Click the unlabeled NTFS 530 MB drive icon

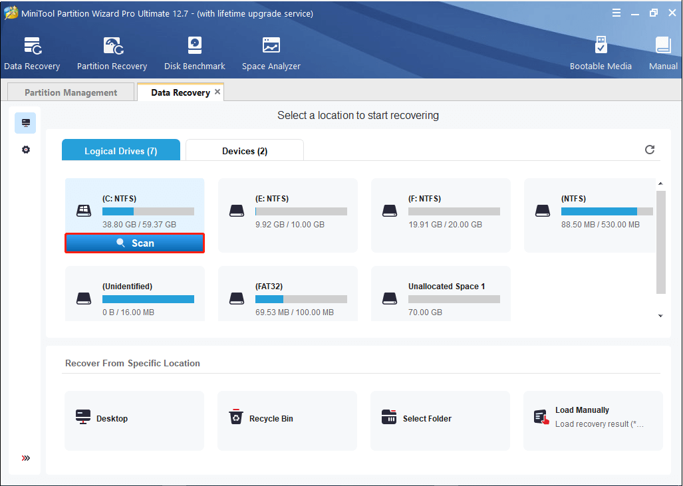[x=542, y=211]
